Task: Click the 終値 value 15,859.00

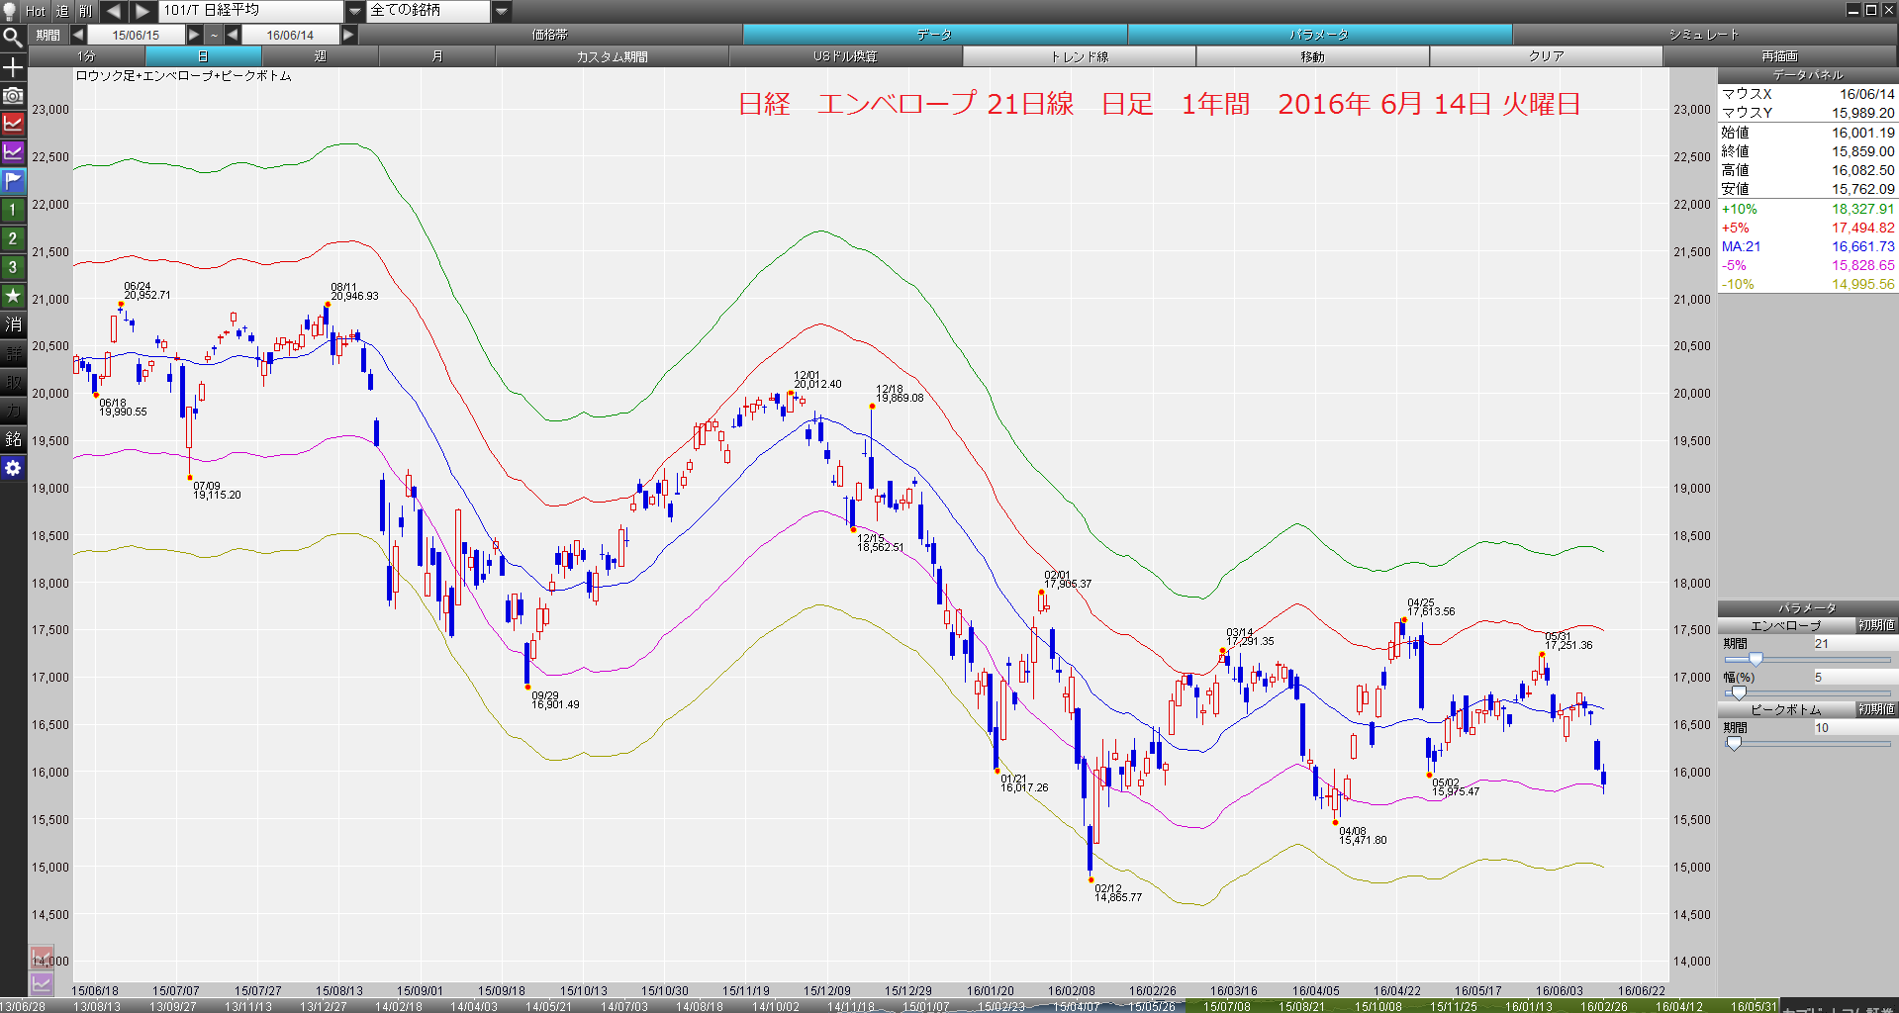Action: pyautogui.click(x=1862, y=151)
